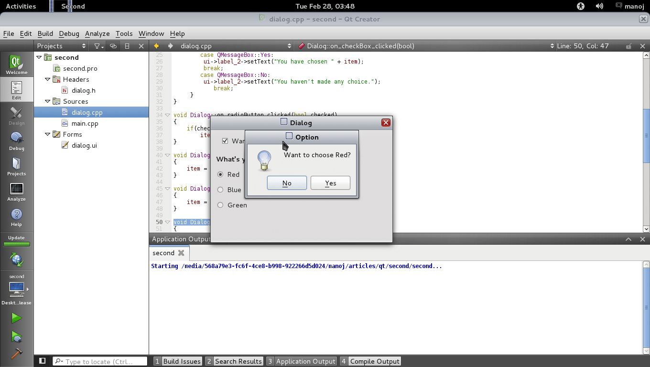Open the Build menu
Image resolution: width=650 pixels, height=367 pixels.
(45, 33)
